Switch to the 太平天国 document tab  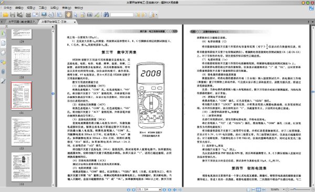click(x=22, y=22)
